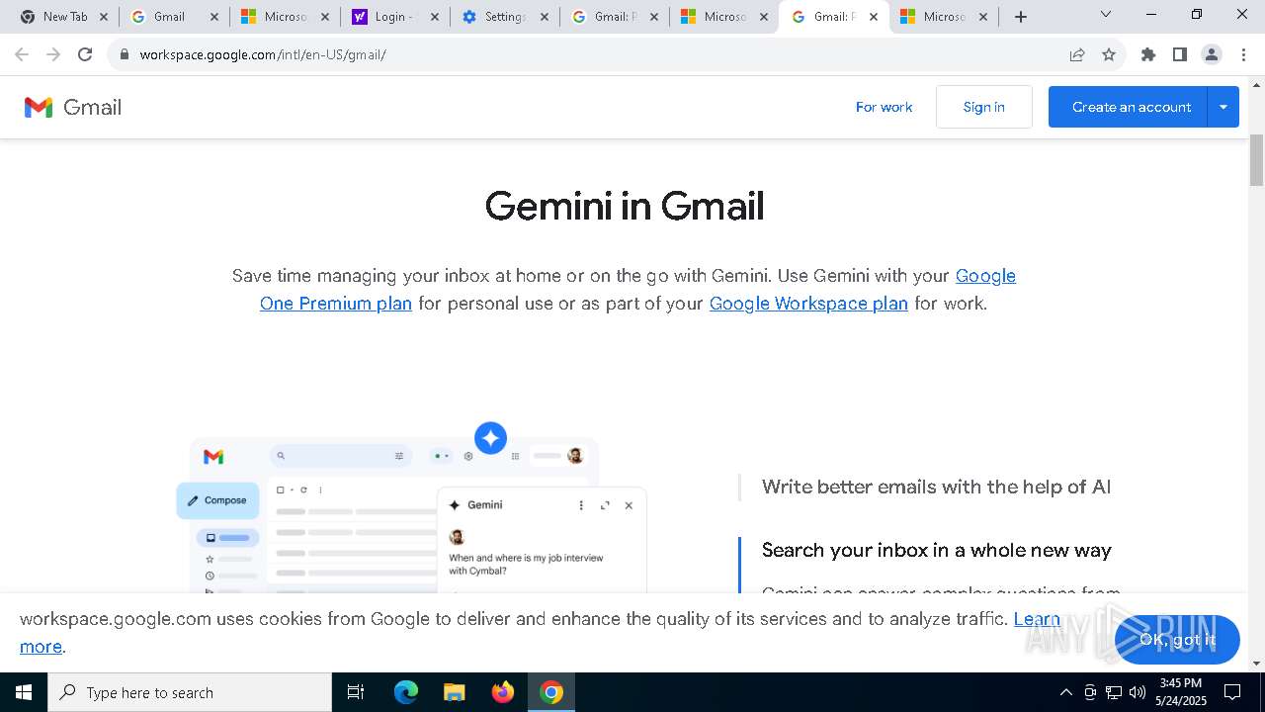Open the Chrome profile avatar
The height and width of the screenshot is (712, 1265).
tap(1212, 54)
